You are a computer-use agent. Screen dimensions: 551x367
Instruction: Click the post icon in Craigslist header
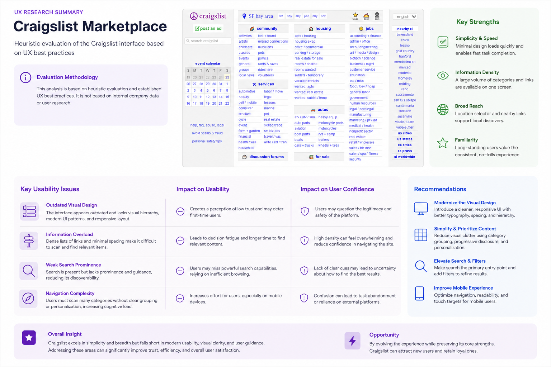(x=366, y=15)
